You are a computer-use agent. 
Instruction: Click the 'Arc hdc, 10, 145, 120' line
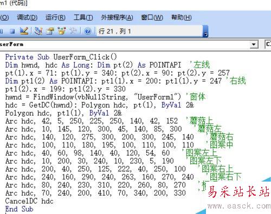(94, 129)
